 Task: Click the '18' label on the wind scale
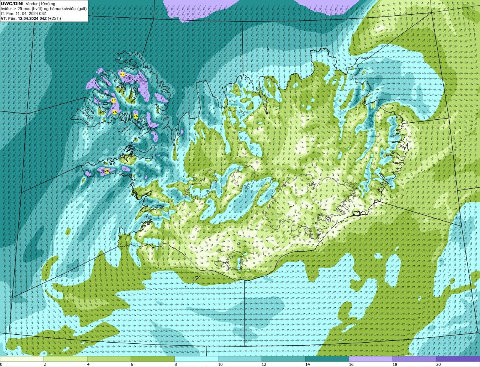pos(395,364)
